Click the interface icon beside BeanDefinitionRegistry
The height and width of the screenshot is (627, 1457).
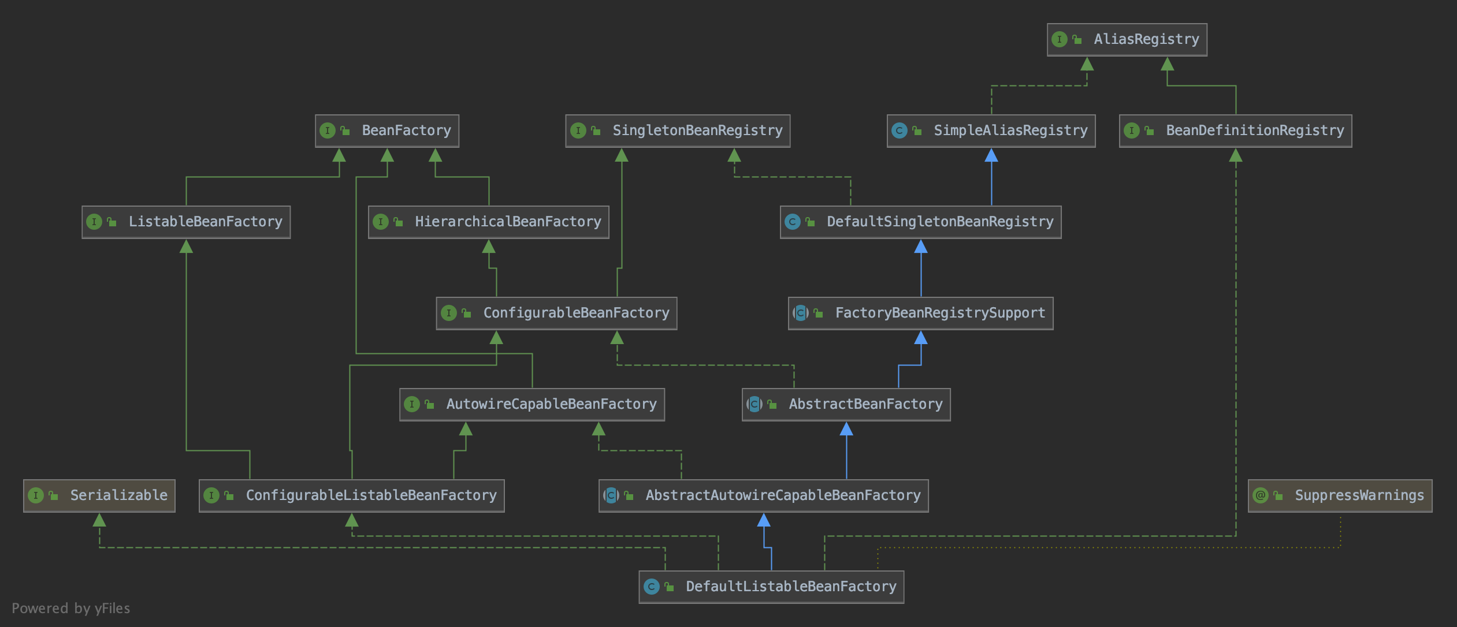click(x=1132, y=130)
